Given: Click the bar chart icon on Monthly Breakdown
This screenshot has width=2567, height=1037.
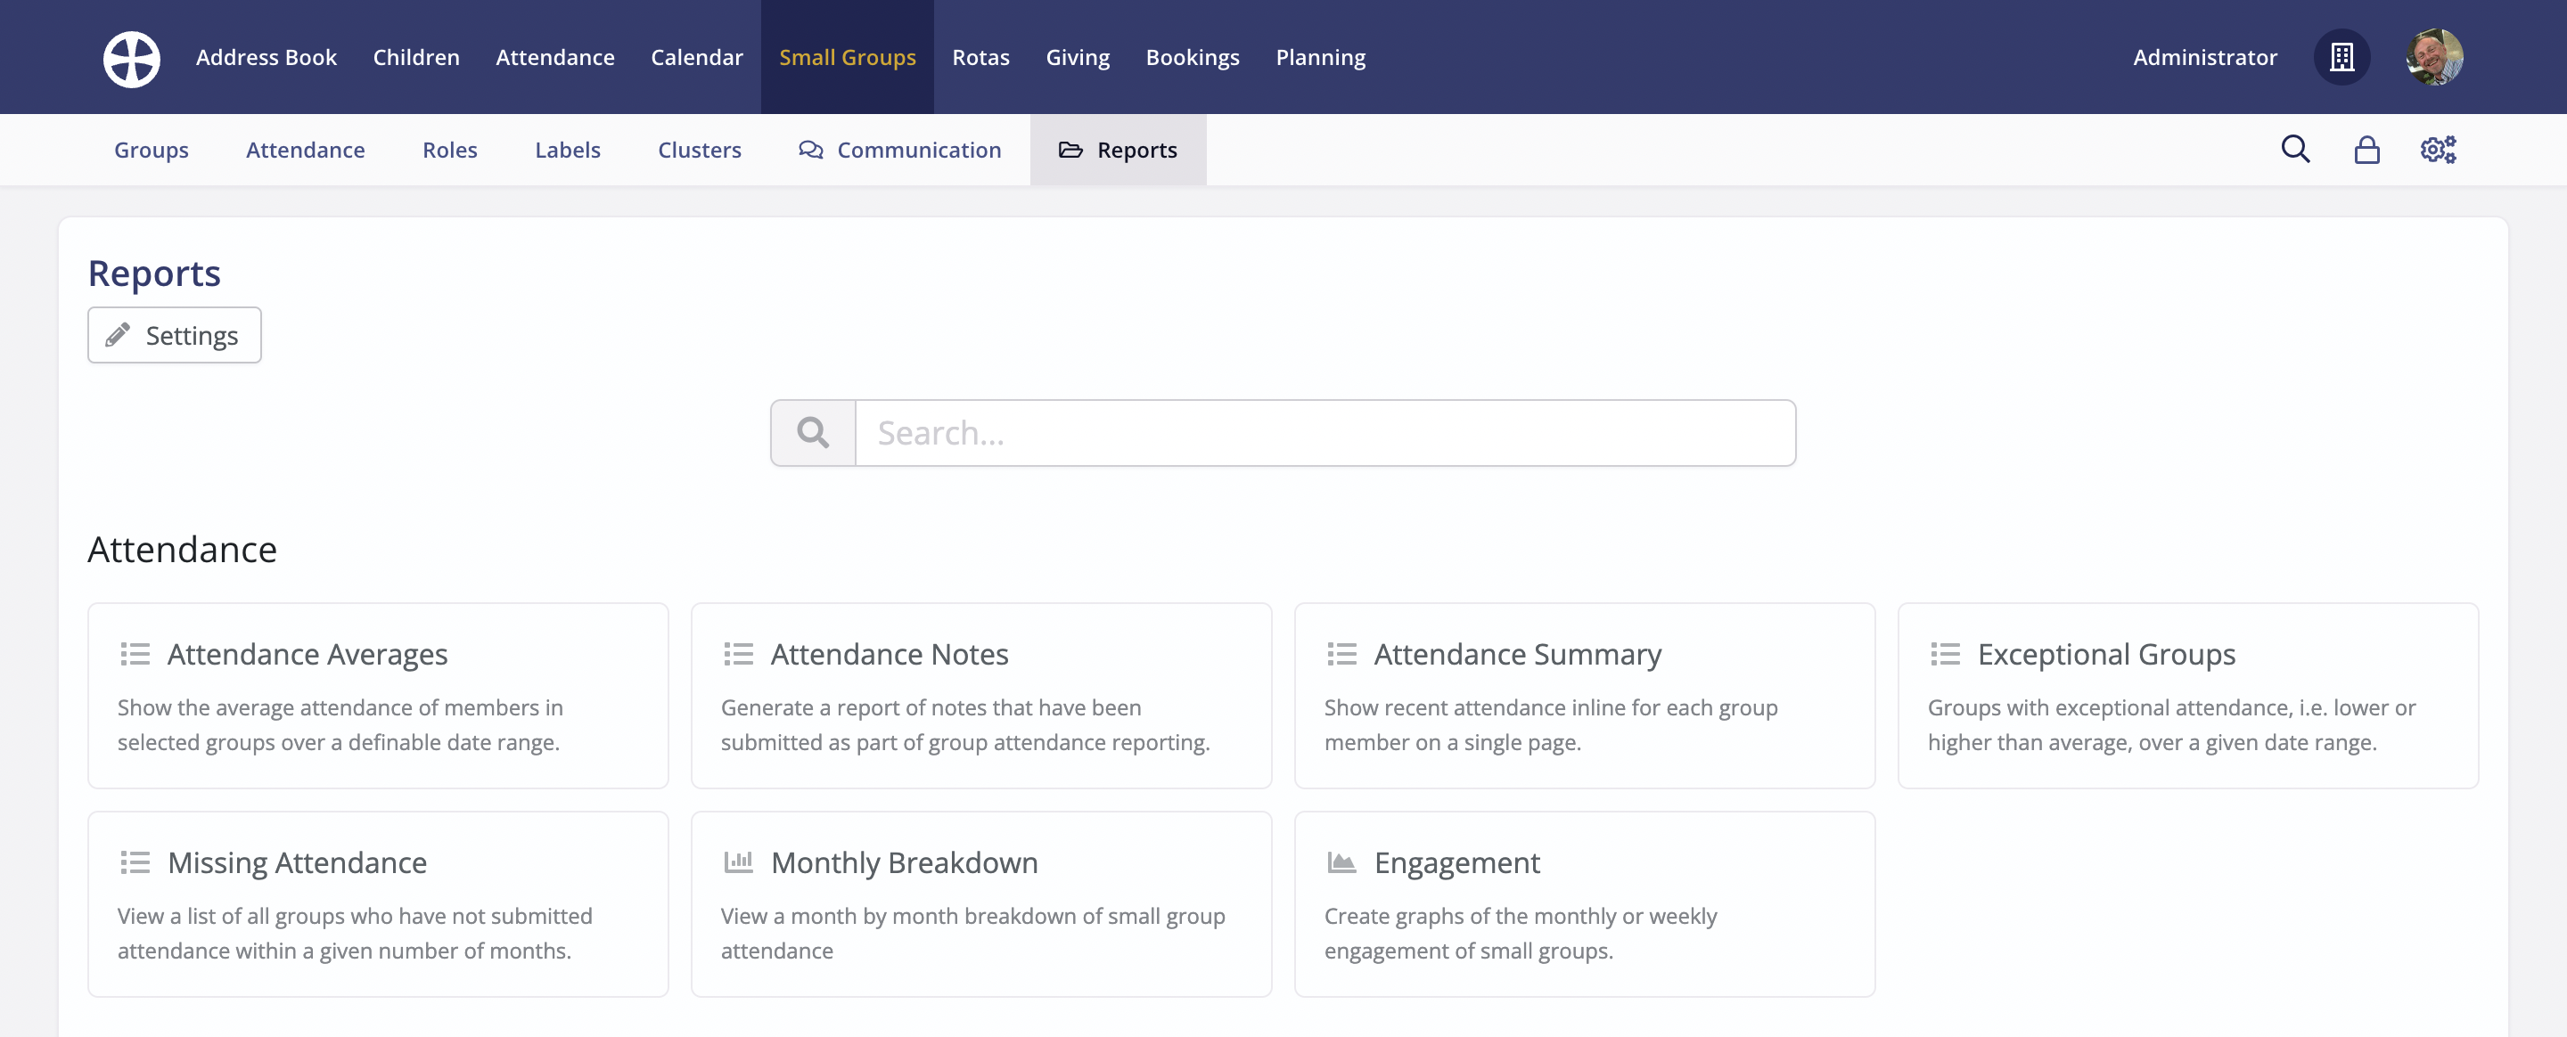Looking at the screenshot, I should click(738, 862).
